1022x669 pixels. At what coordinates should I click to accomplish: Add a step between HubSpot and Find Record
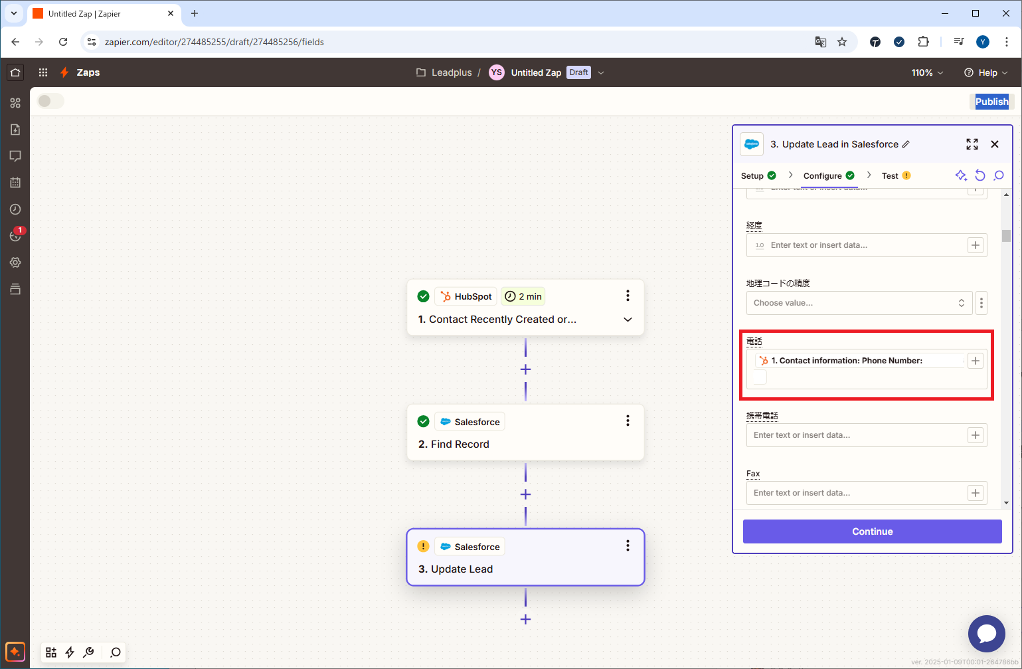coord(525,369)
